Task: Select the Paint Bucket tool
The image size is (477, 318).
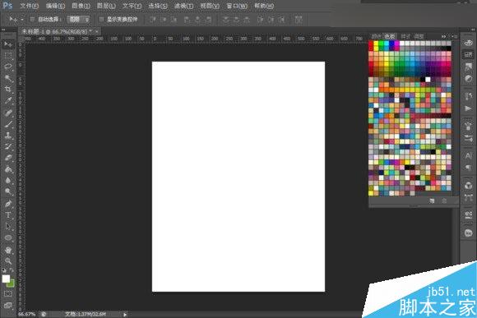Action: [8, 169]
